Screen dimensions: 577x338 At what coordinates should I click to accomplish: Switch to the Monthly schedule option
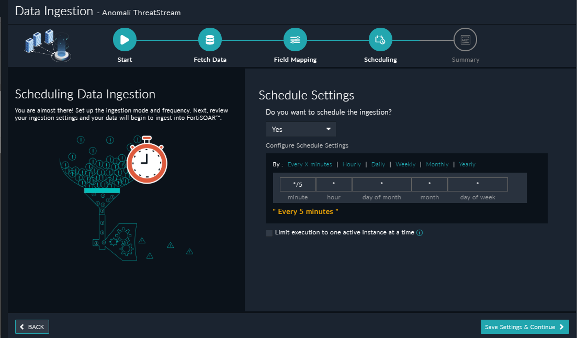pyautogui.click(x=437, y=164)
